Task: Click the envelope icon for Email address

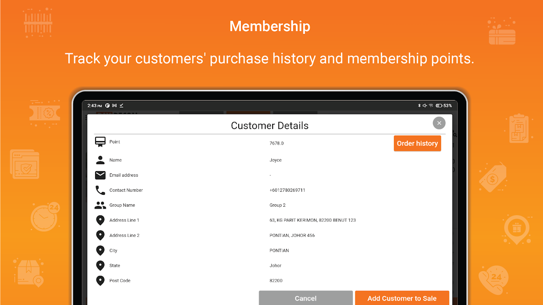Action: coord(100,175)
